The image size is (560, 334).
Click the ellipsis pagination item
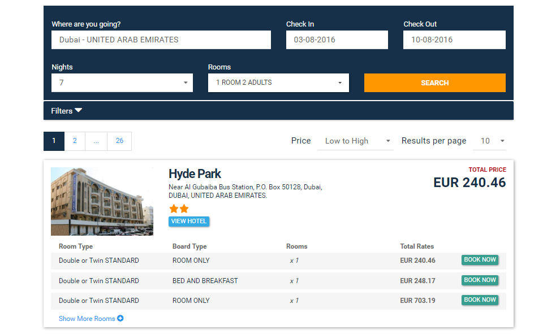[x=96, y=141]
